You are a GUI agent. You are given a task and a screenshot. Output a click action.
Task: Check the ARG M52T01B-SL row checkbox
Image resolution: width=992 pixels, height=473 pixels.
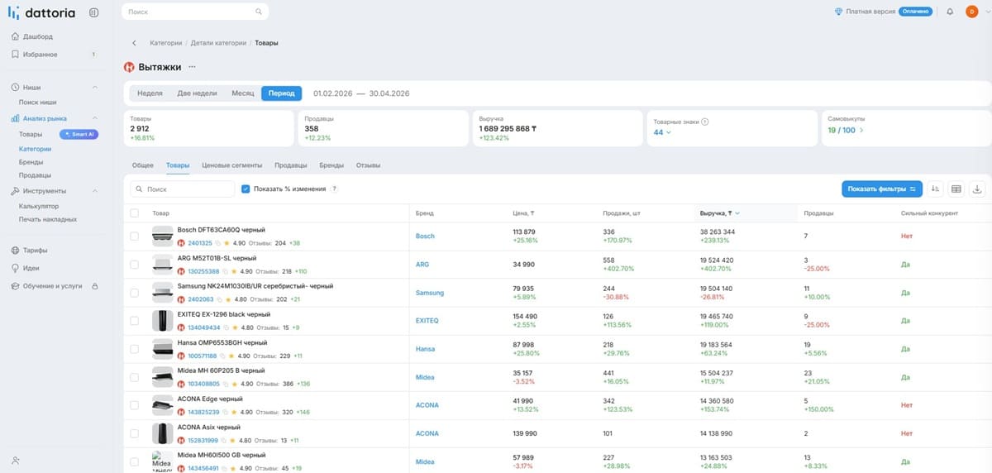click(x=135, y=265)
